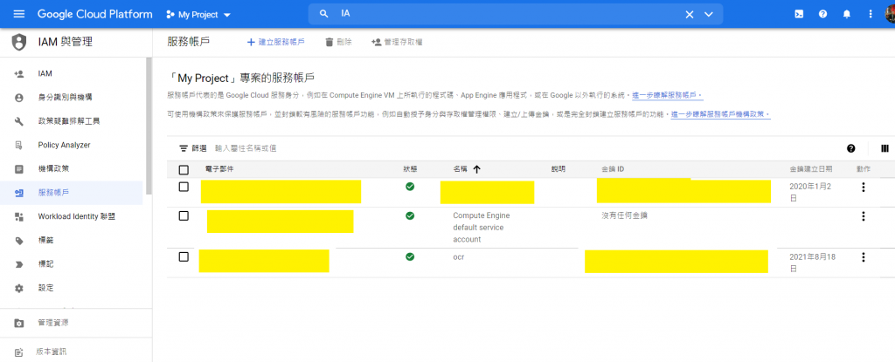Image resolution: width=895 pixels, height=362 pixels.
Task: Click the ocr name cell
Action: click(458, 257)
